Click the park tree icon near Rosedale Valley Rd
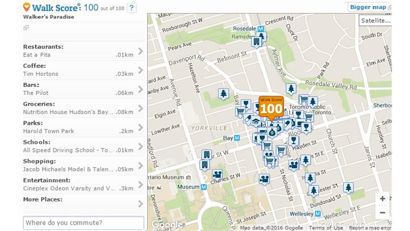Viewport: 410px width, 231px height. coord(291,89)
